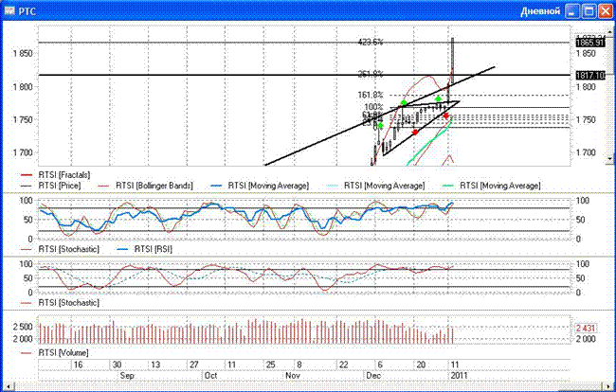Click the PTC window title icon
This screenshot has width=616, height=392.
coord(9,10)
